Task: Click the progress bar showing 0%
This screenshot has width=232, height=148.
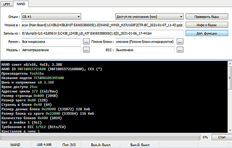Action: (100, 137)
